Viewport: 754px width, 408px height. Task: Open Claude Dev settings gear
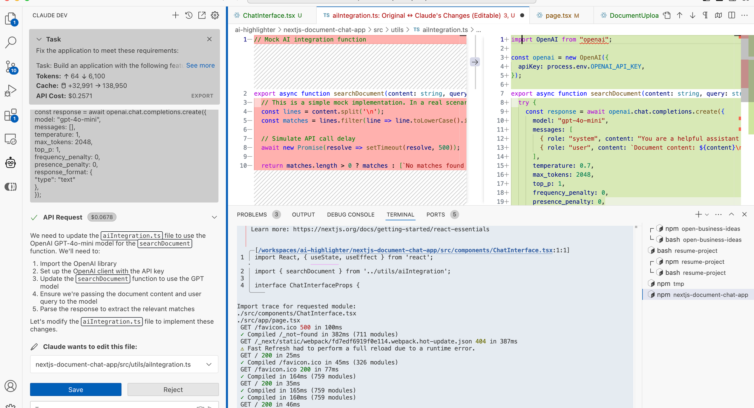point(215,15)
